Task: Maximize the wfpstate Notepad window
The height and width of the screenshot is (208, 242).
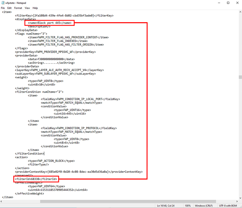Action: [x=228, y=3]
